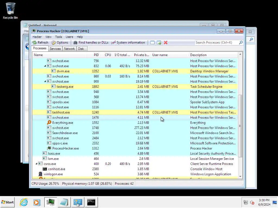Open the Recycle Bin desktop icon
The image size is (278, 208).
(10, 11)
